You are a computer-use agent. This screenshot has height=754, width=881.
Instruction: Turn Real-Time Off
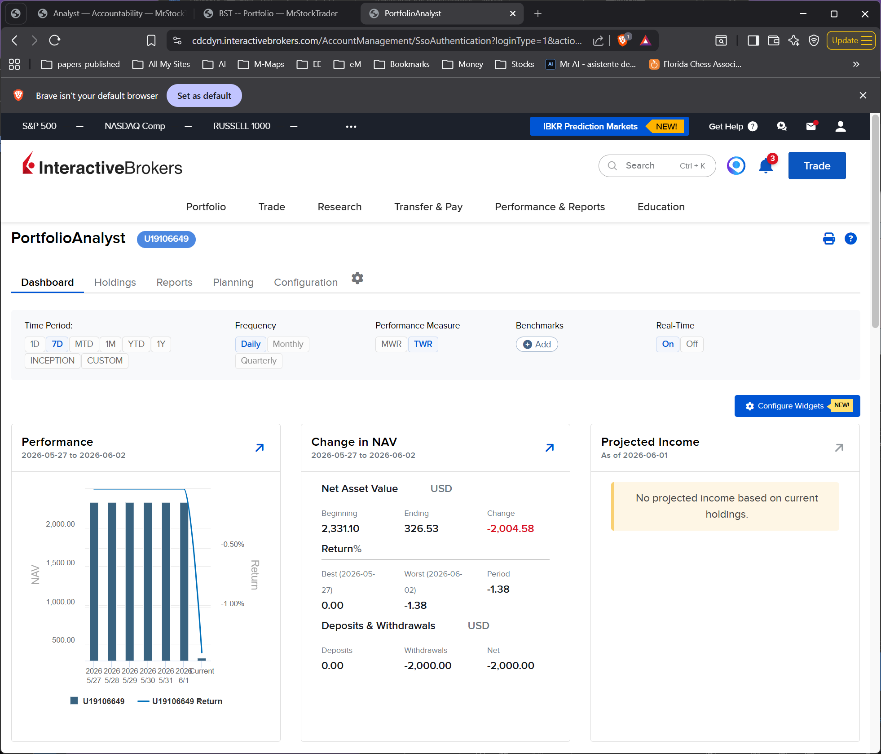(x=692, y=344)
